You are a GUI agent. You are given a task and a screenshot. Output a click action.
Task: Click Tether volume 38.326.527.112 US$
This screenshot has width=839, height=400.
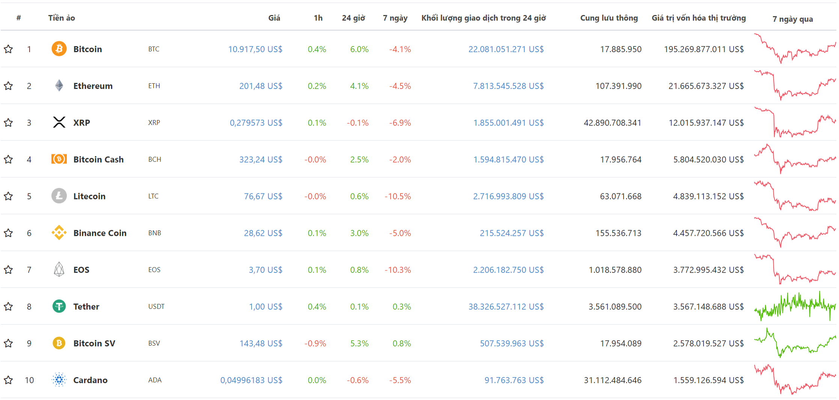pyautogui.click(x=506, y=306)
